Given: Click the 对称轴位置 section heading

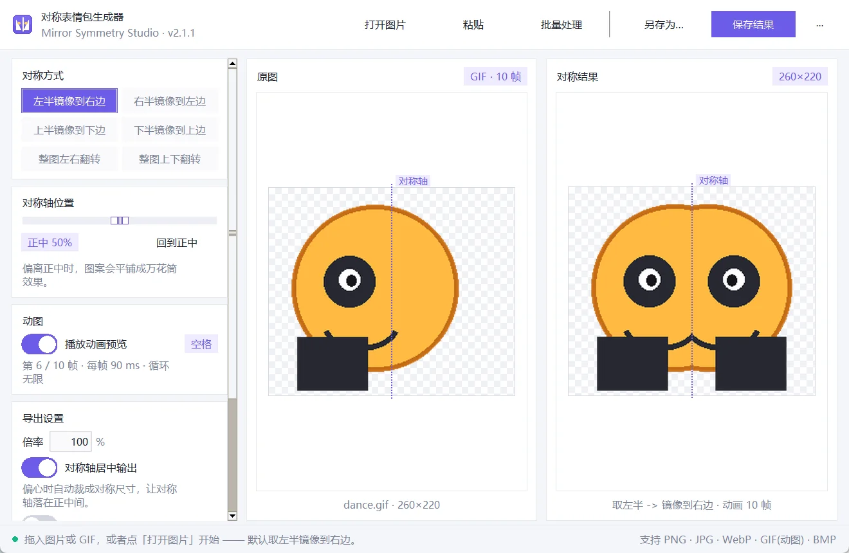Looking at the screenshot, I should 48,203.
